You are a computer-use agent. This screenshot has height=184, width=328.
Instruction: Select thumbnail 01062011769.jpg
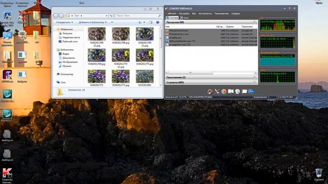click(x=97, y=57)
